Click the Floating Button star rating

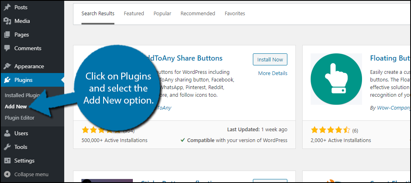click(x=330, y=130)
